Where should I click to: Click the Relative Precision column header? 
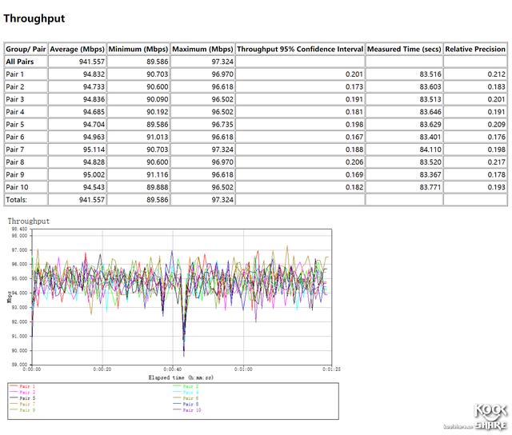(x=475, y=49)
